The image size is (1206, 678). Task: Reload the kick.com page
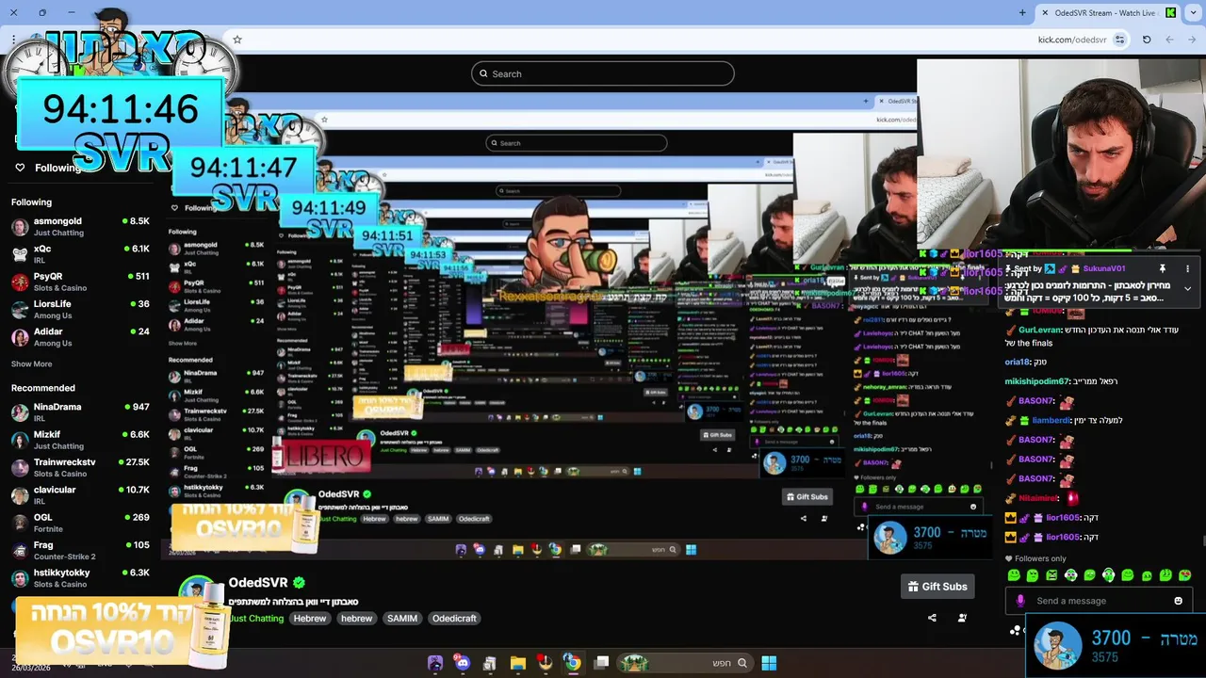pos(1147,40)
